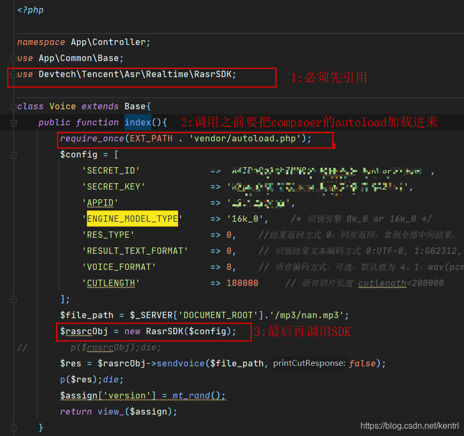Click the fold end marker at function closing brace
This screenshot has width=464, height=436.
tap(13, 427)
